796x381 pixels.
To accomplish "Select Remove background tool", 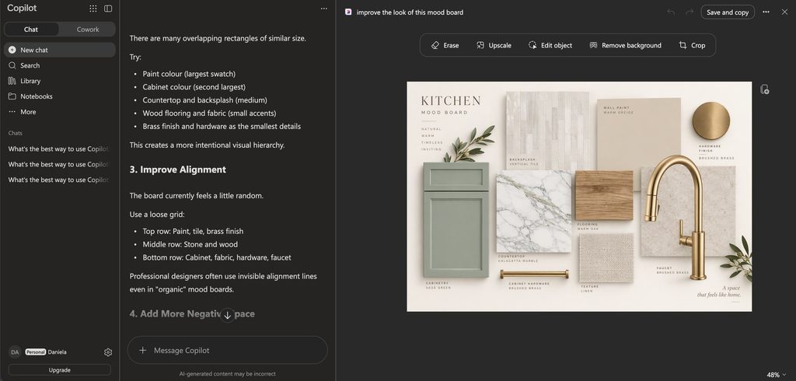I will tap(625, 45).
